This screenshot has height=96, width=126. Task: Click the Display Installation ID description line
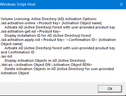tap(48, 36)
